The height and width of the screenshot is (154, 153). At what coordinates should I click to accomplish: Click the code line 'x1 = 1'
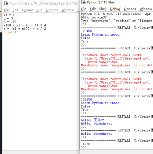point(9,15)
